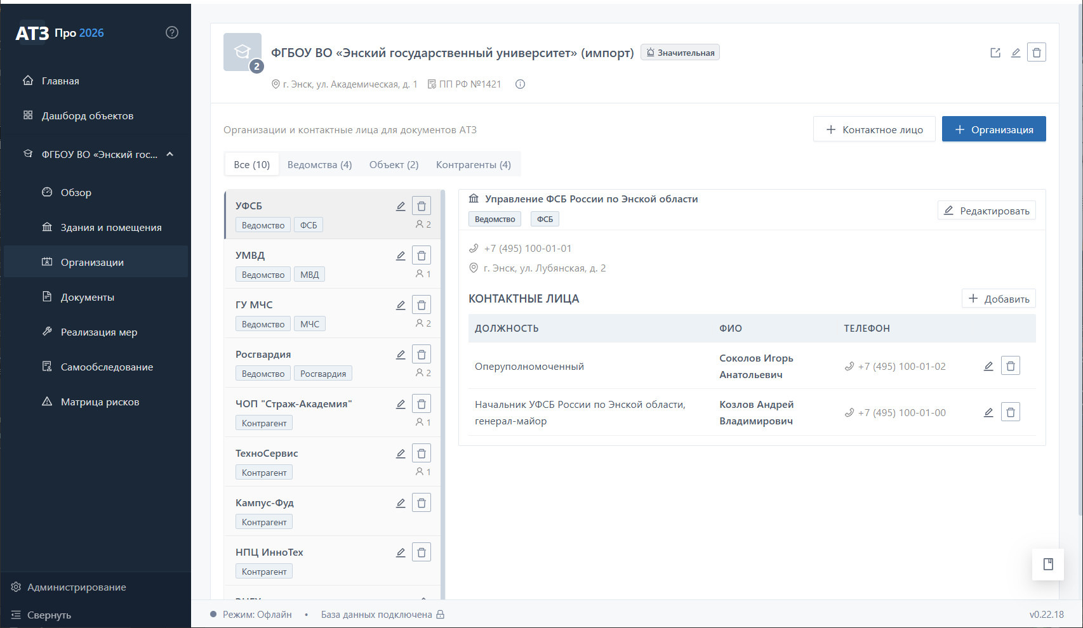Delete contact Козлов Андрей Владимирович
The image size is (1083, 628).
[x=1011, y=412]
